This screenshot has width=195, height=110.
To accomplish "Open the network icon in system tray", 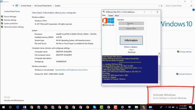I will pyautogui.click(x=177, y=107).
